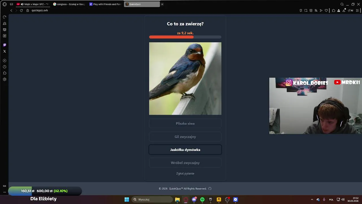Viewport: 362px width, 204px height.
Task: Click the red quiz countdown bar
Action: pos(185,37)
